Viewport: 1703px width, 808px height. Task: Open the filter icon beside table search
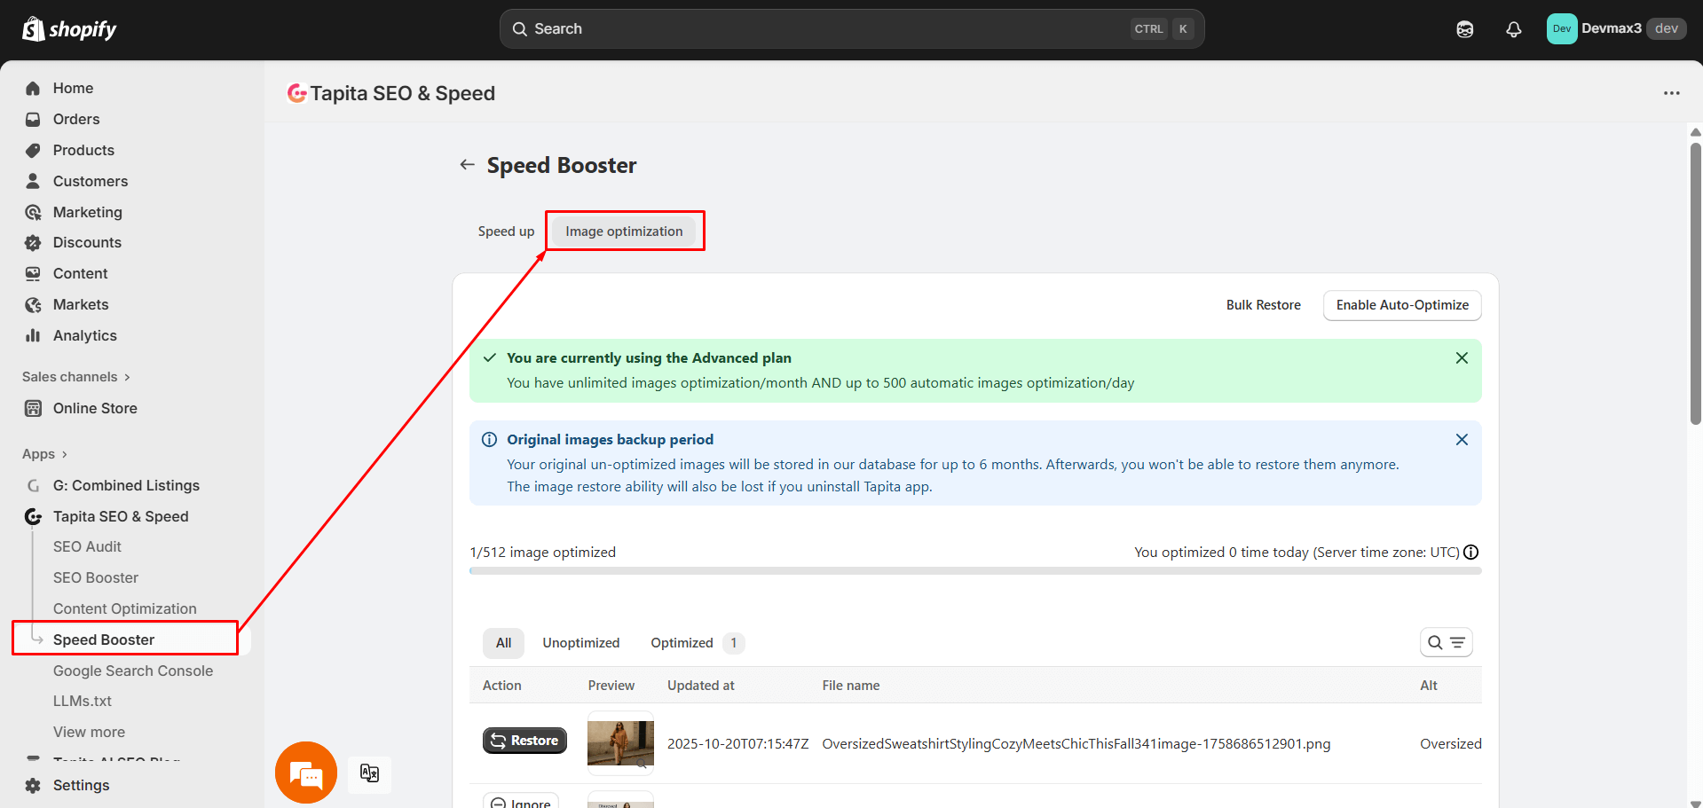[x=1455, y=642]
